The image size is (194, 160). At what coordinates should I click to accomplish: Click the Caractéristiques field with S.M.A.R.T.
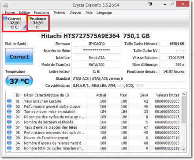pos(128,86)
